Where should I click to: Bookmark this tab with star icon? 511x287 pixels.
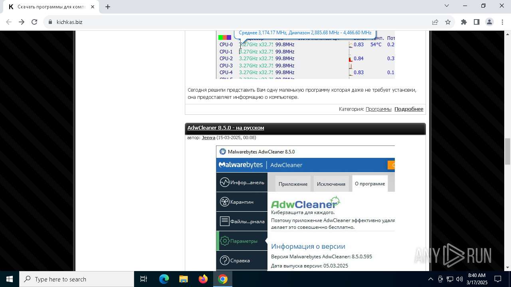coord(448,22)
